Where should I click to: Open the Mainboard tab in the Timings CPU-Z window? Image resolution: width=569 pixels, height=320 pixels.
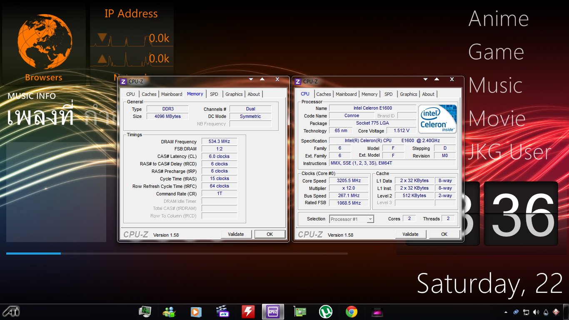pos(172,94)
